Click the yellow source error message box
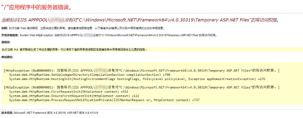303x118 pixels. (x=152, y=49)
